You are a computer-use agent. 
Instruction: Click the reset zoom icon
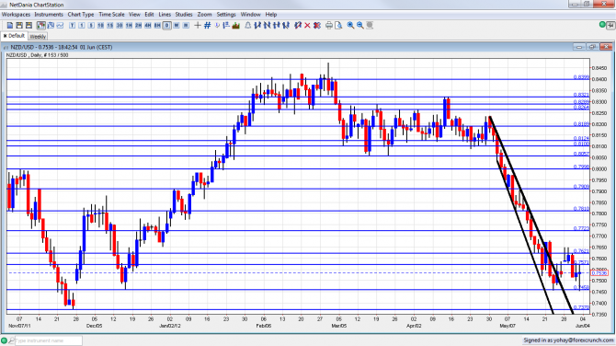[370, 26]
